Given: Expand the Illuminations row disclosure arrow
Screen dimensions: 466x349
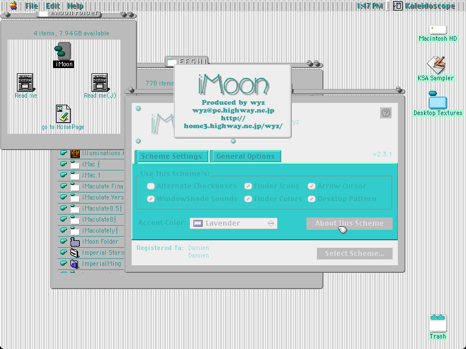Looking at the screenshot, I should point(63,153).
